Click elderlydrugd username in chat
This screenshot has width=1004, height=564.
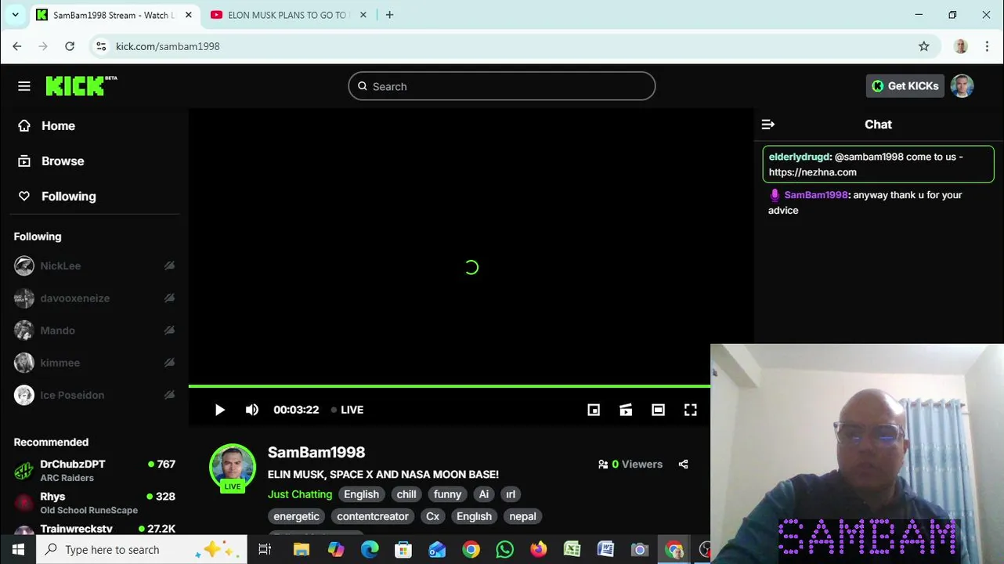(x=799, y=157)
